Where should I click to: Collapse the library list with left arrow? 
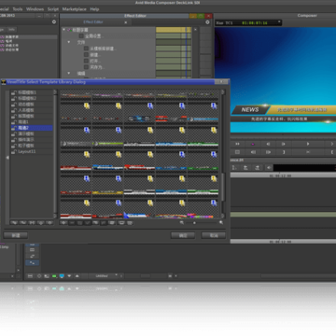(x=7, y=158)
